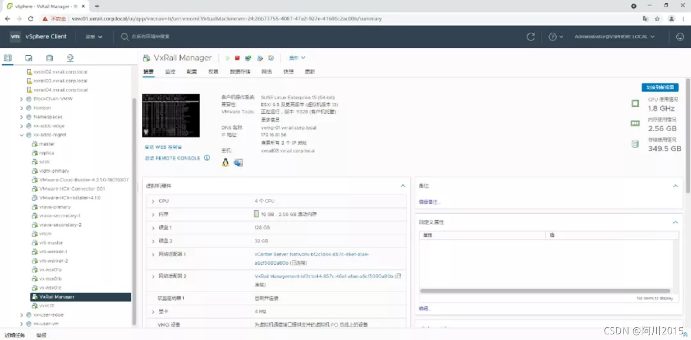Switch to the 监控 tab
The width and height of the screenshot is (691, 340).
point(170,72)
